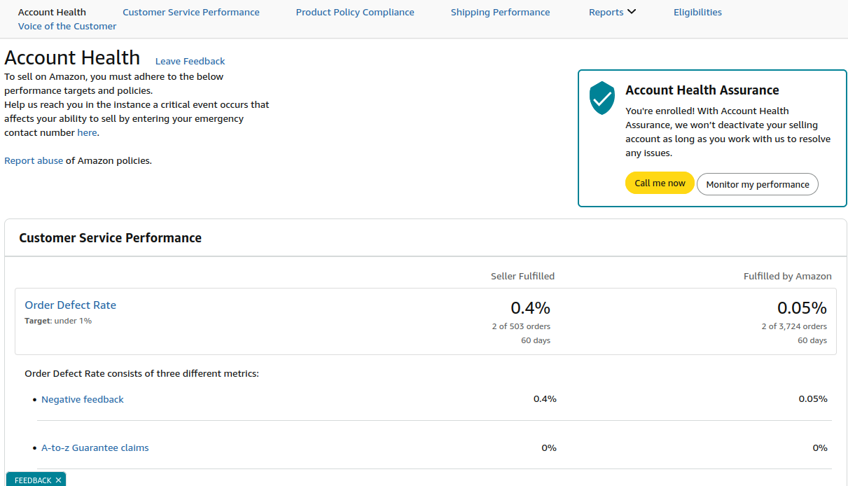This screenshot has width=848, height=486.
Task: Click Negative feedback Fulfilled by Amazon 0.05% value
Action: (x=813, y=398)
